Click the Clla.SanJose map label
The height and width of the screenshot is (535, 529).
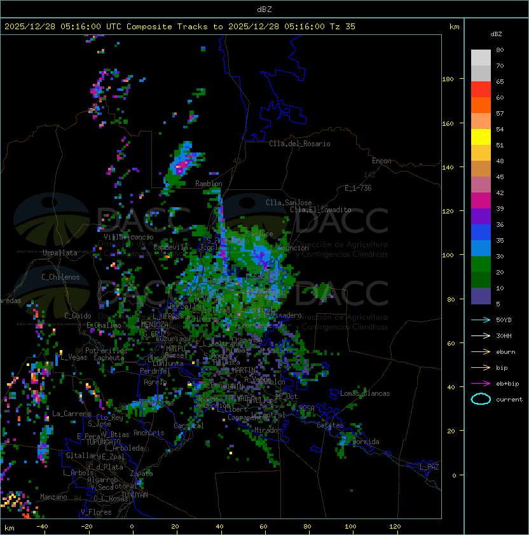tap(289, 203)
